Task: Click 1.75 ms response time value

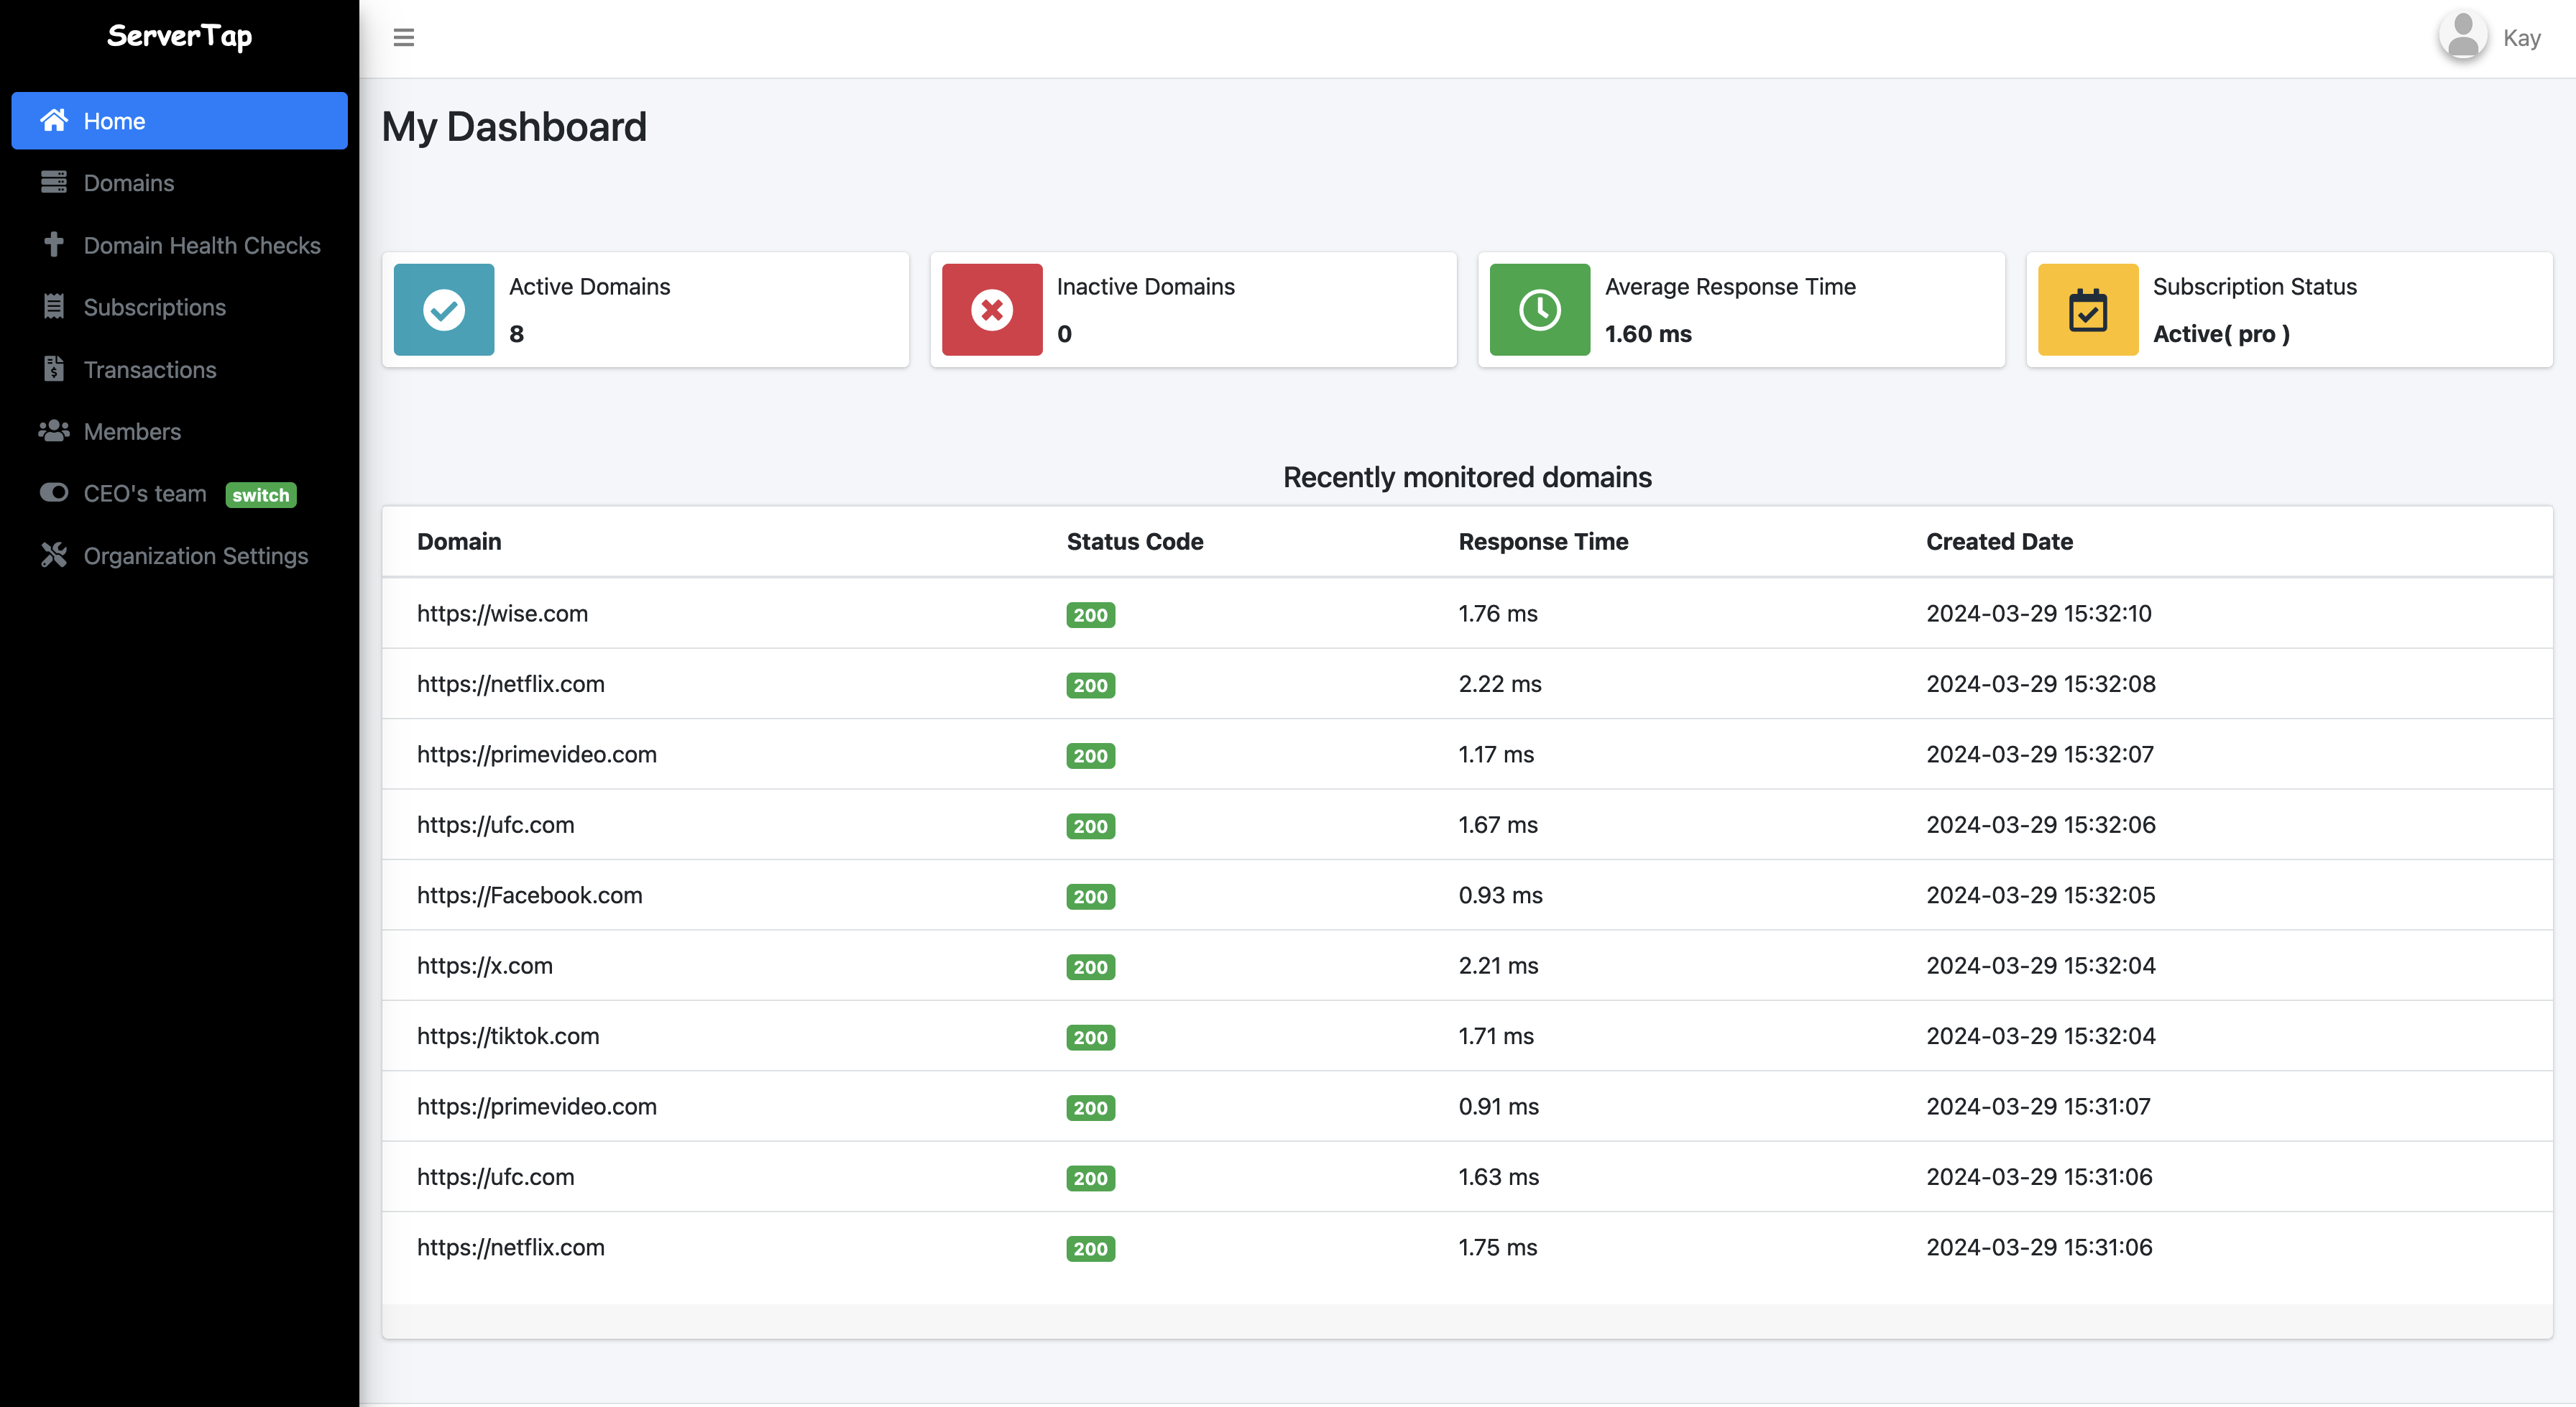Action: 1498,1247
